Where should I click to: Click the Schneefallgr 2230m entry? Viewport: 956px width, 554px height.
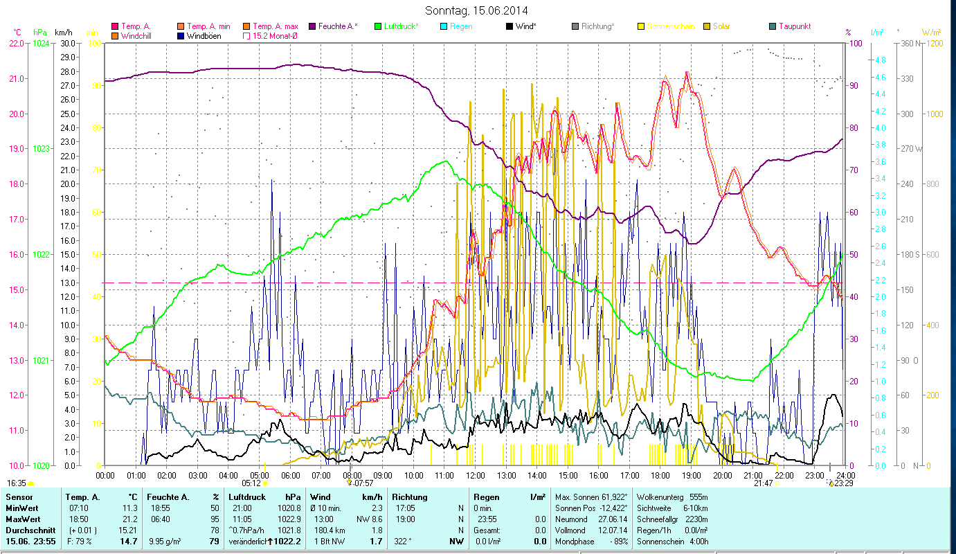point(671,519)
